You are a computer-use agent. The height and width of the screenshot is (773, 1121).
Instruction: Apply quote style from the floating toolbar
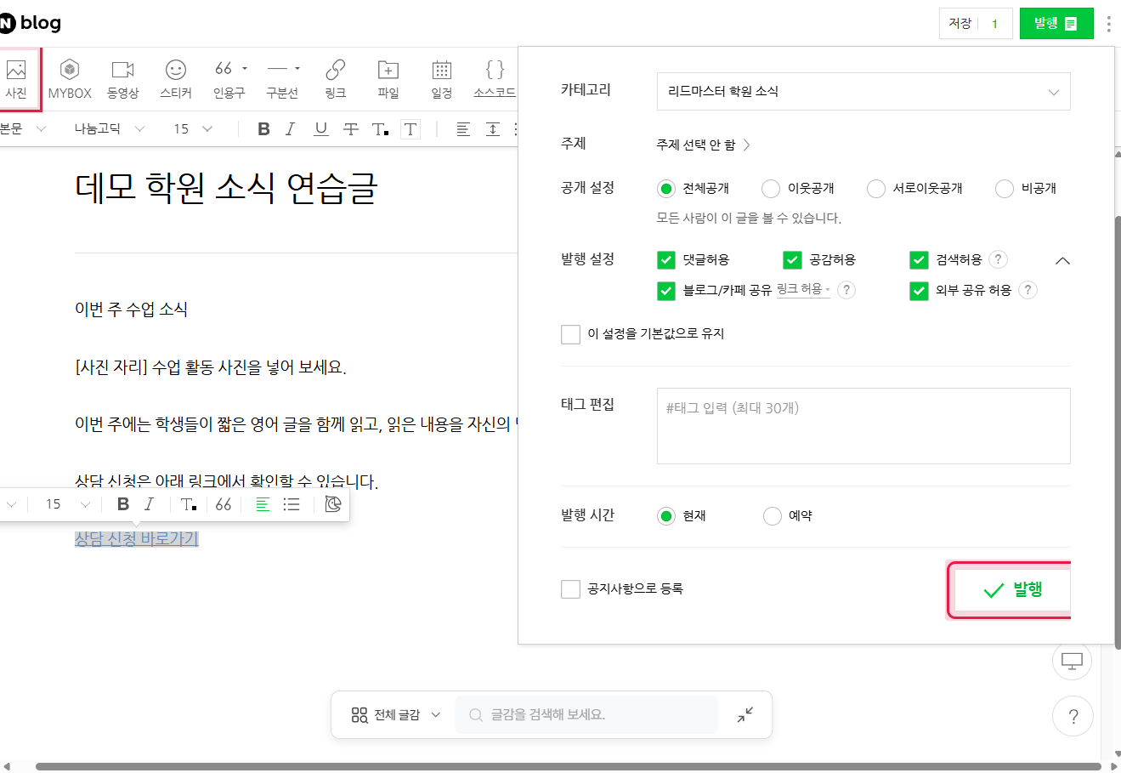point(224,504)
